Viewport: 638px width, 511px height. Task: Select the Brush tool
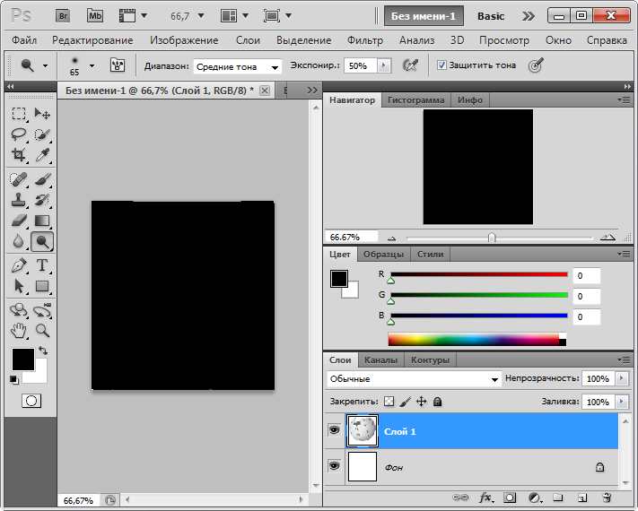coord(42,179)
